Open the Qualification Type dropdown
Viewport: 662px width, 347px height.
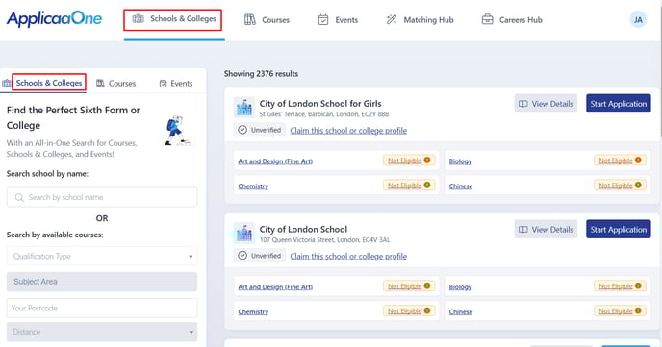click(x=102, y=256)
